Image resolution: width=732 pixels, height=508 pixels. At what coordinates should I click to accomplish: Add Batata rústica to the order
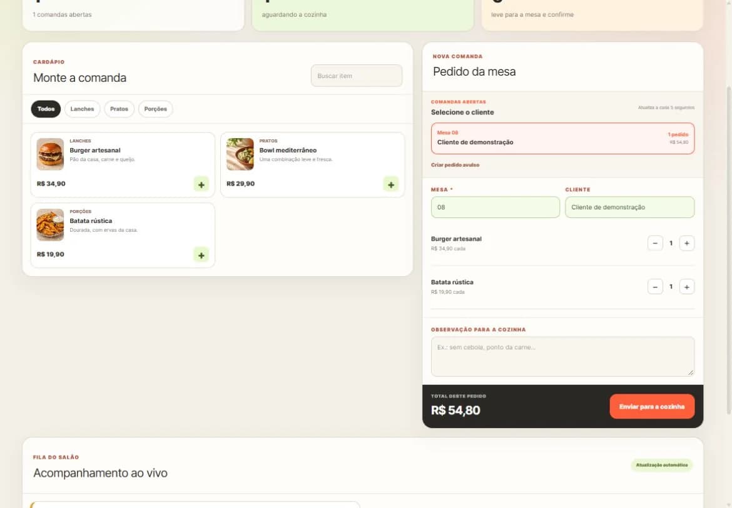[x=201, y=255]
